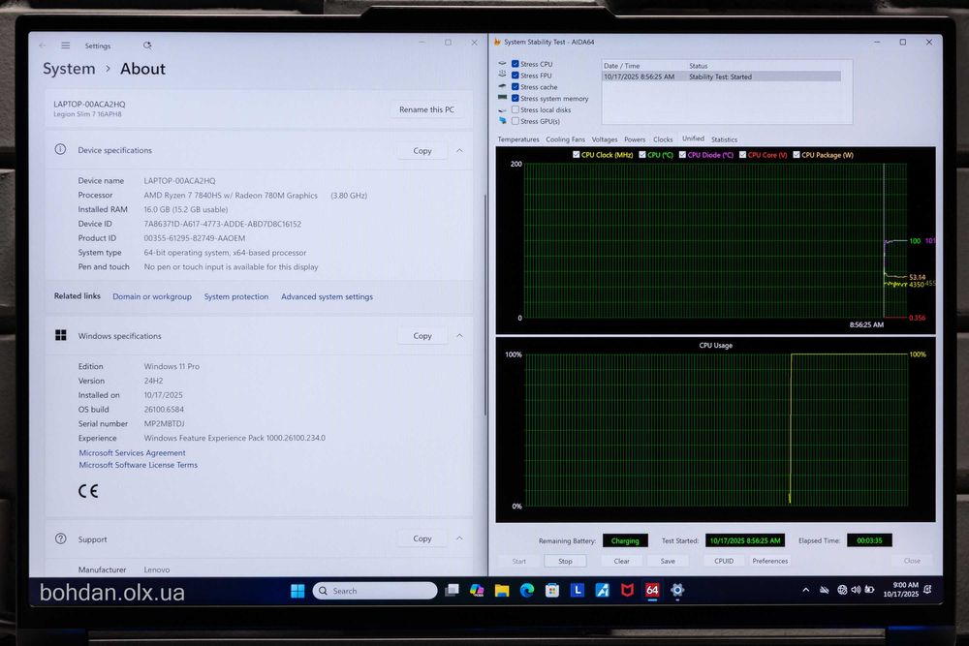The width and height of the screenshot is (969, 646).
Task: Uncheck the Stress cache checkbox
Action: (515, 86)
